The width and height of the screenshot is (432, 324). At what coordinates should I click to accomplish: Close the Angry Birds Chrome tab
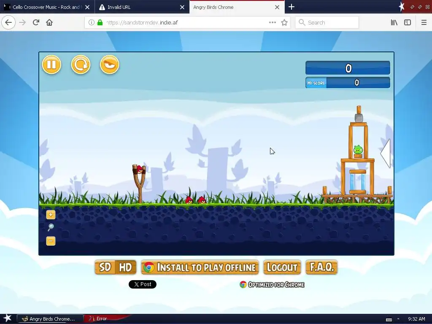pos(277,7)
